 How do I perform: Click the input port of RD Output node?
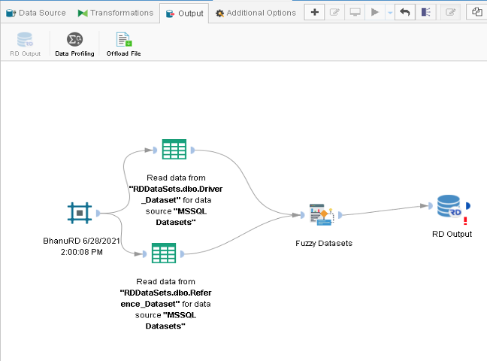click(430, 205)
